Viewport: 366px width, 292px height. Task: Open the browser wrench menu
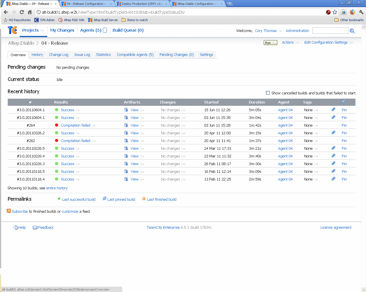(x=361, y=12)
